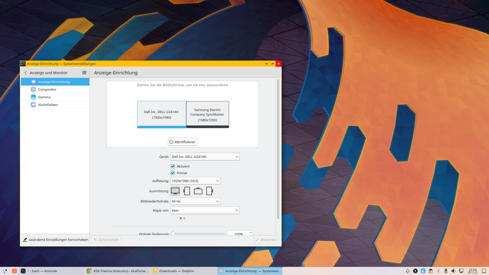Choose the upside-down orientation icon
Viewport: 489px width, 275px height.
pos(198,191)
